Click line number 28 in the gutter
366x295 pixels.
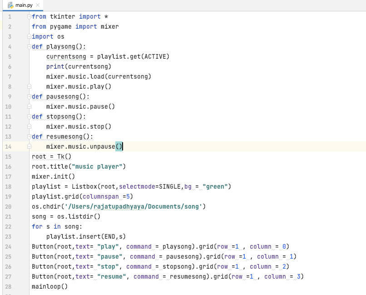tap(10, 287)
